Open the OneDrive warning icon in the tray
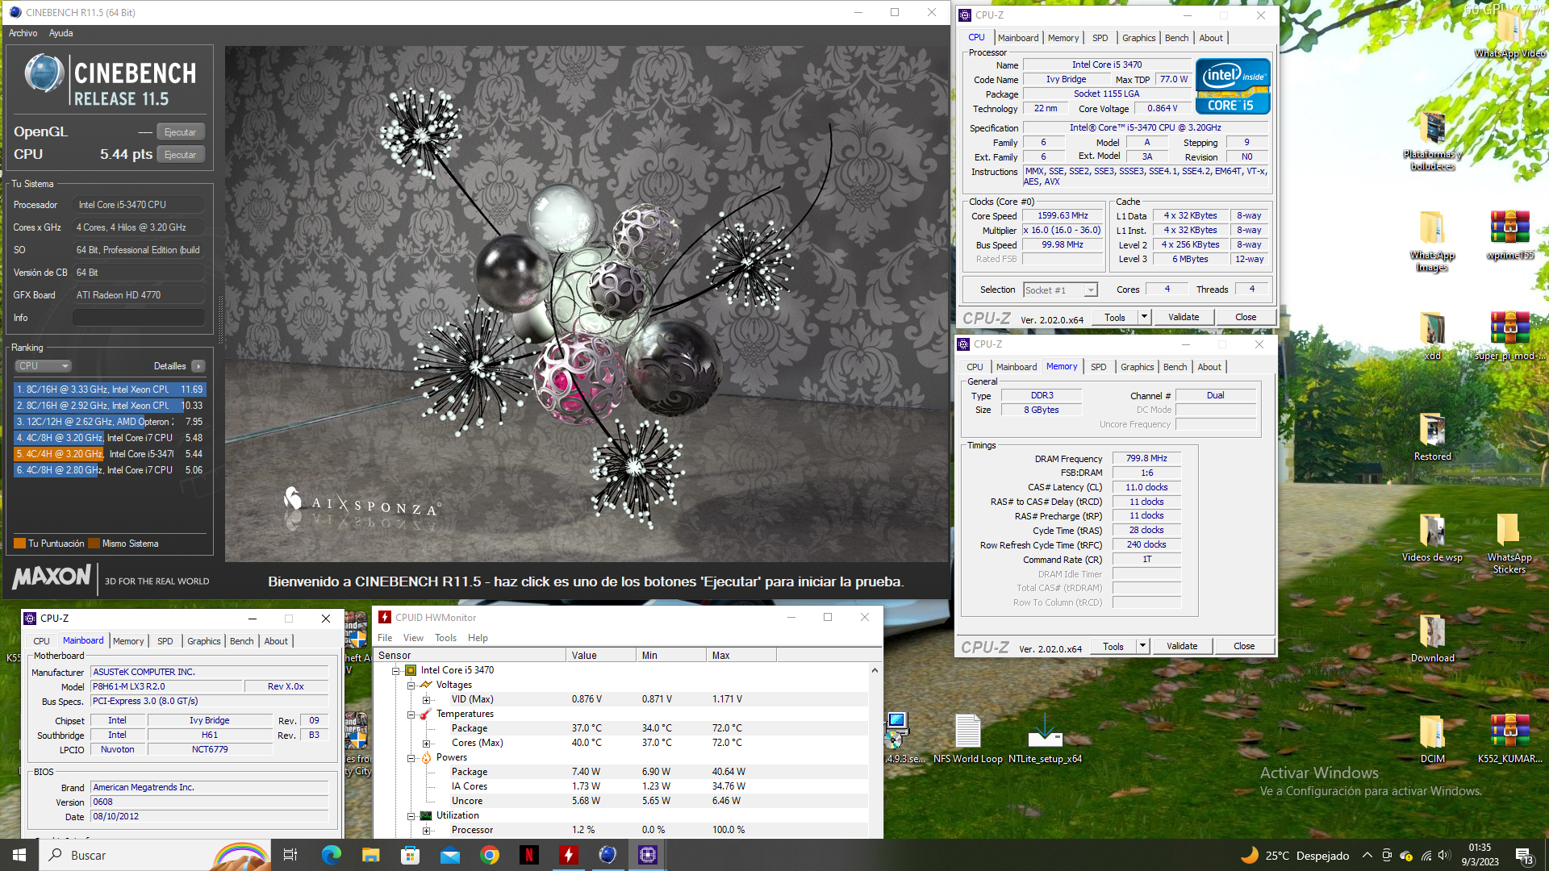Viewport: 1549px width, 871px height. pyautogui.click(x=1406, y=856)
